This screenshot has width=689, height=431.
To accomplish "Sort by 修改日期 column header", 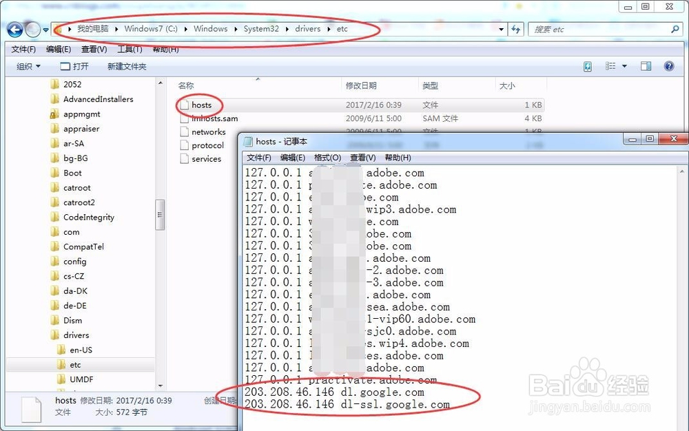I will (x=361, y=85).
